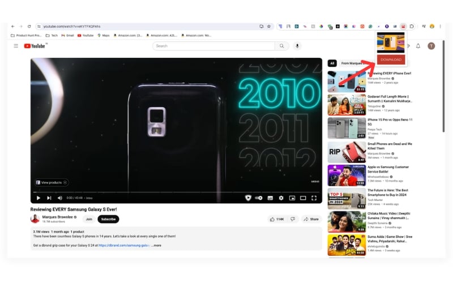
Task: Toggle autoplay switch in the player
Action: 259,198
